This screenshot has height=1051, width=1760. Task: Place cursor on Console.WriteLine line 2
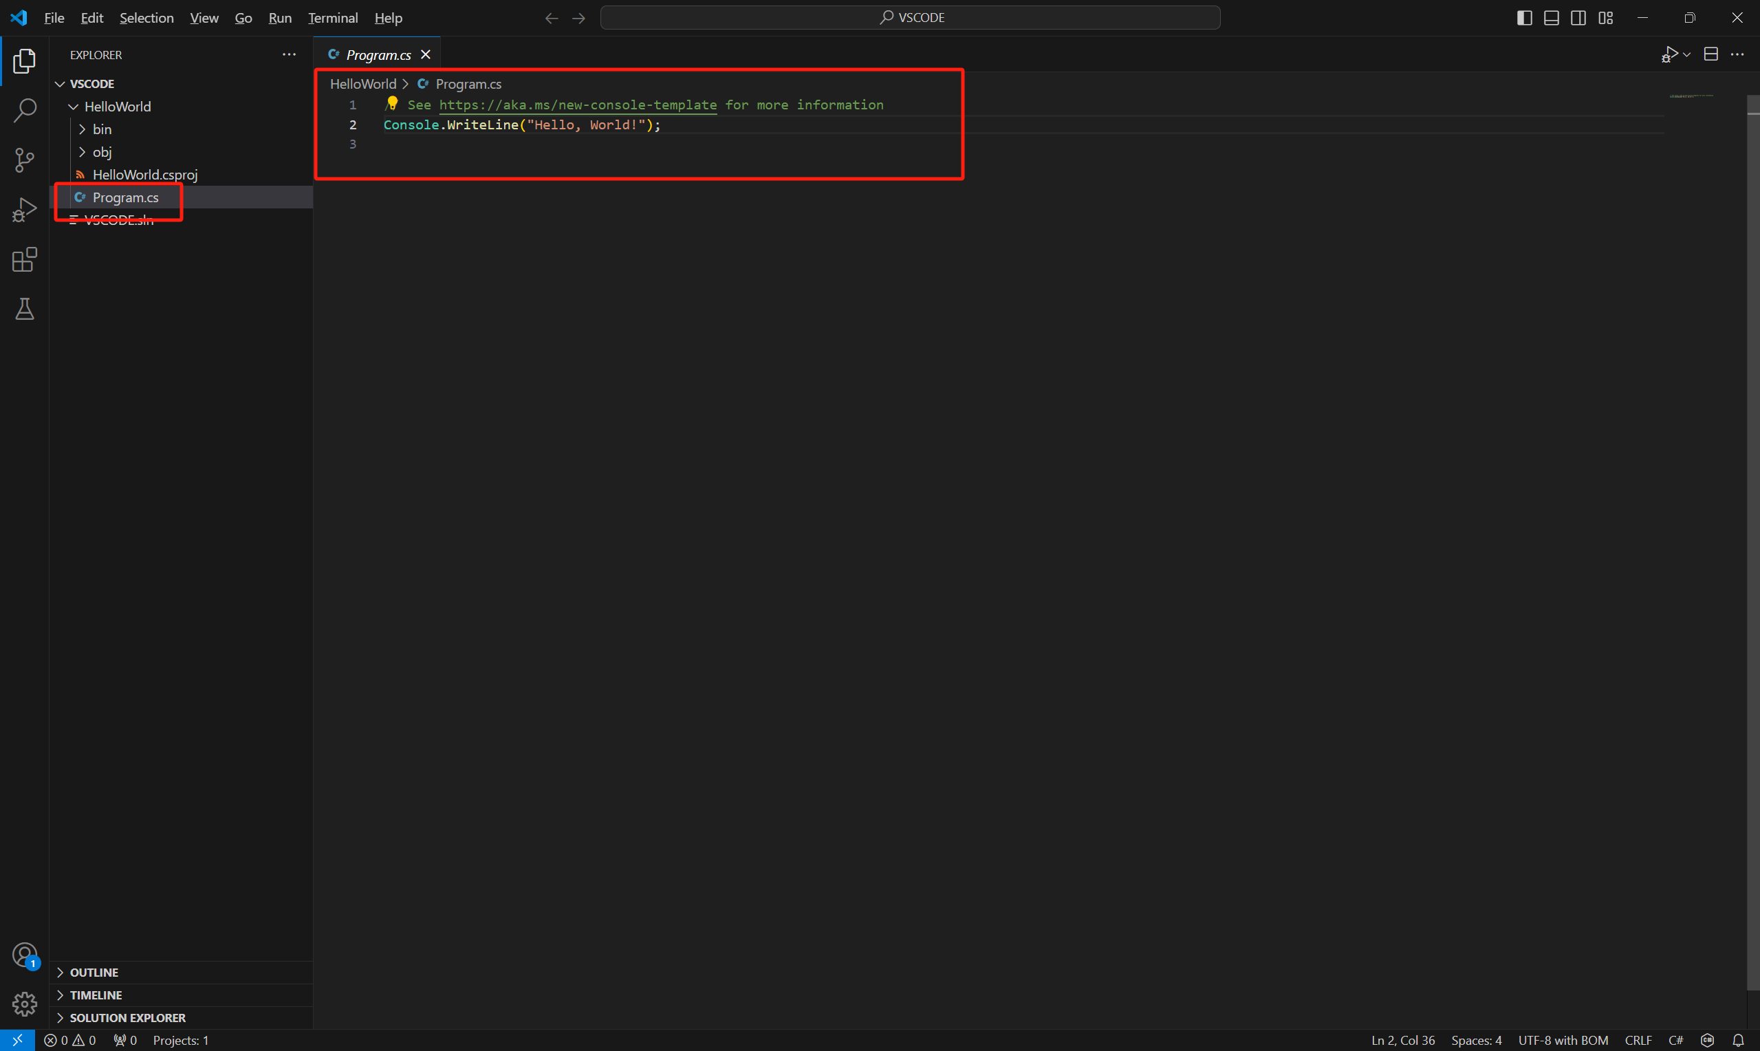[522, 124]
